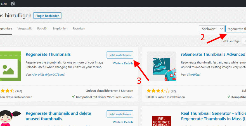Viewport: 246px width, 126px height.
Task: Install Regenerate thumbnails and delete unused thumbnails
Action: 120,114
